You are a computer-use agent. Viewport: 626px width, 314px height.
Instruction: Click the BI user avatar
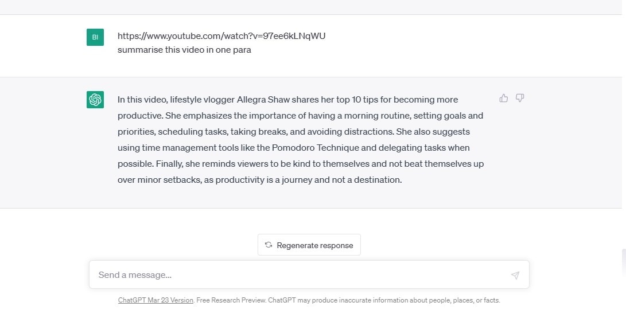point(95,37)
